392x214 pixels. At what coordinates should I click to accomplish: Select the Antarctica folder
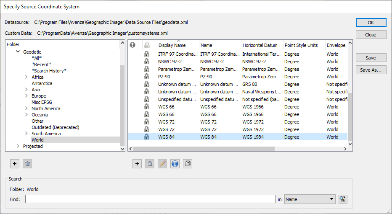[42, 83]
